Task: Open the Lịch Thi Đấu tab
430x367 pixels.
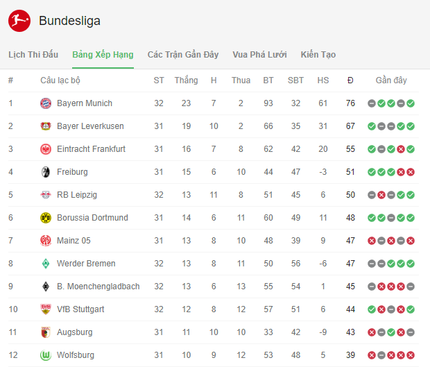Action: tap(33, 55)
